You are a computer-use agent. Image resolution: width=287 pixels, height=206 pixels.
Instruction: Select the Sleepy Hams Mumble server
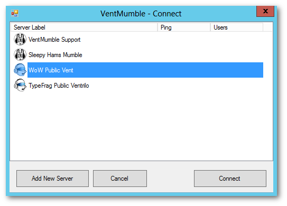click(x=55, y=55)
